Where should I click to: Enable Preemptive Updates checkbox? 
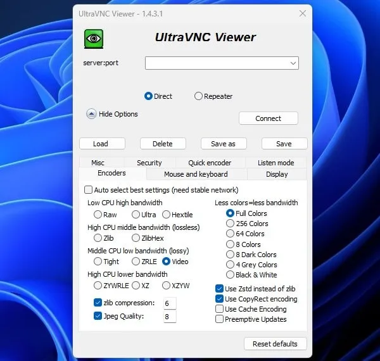point(219,319)
